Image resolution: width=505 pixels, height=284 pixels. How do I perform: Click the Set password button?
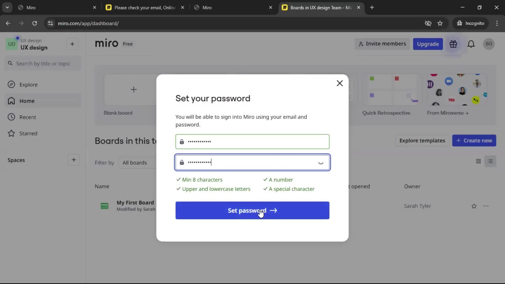point(252,210)
